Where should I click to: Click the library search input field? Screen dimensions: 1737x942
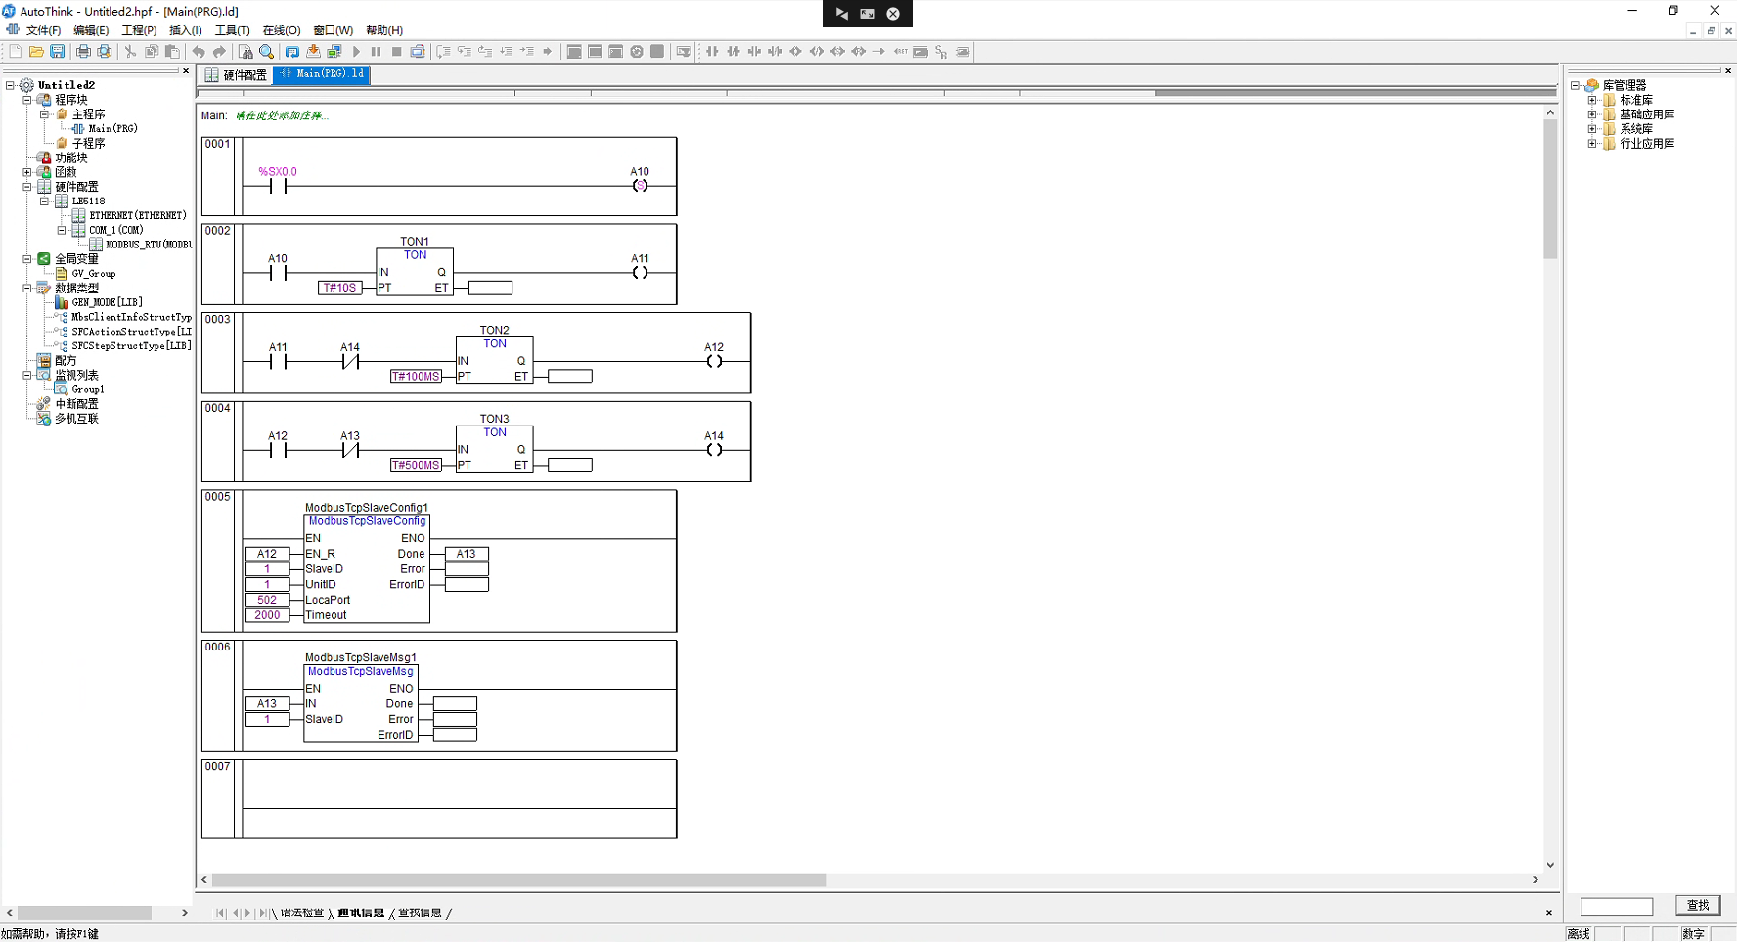click(1616, 906)
